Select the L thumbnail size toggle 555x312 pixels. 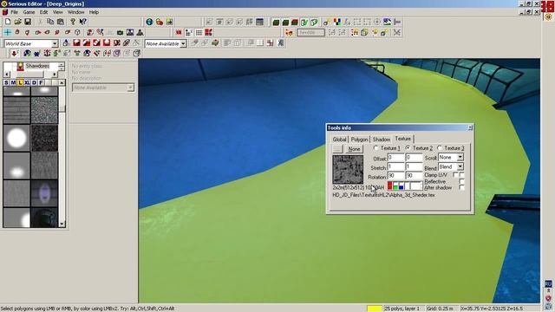(x=21, y=82)
